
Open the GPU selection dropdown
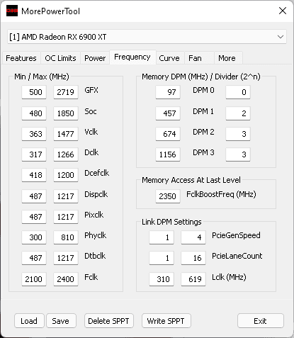(147, 37)
